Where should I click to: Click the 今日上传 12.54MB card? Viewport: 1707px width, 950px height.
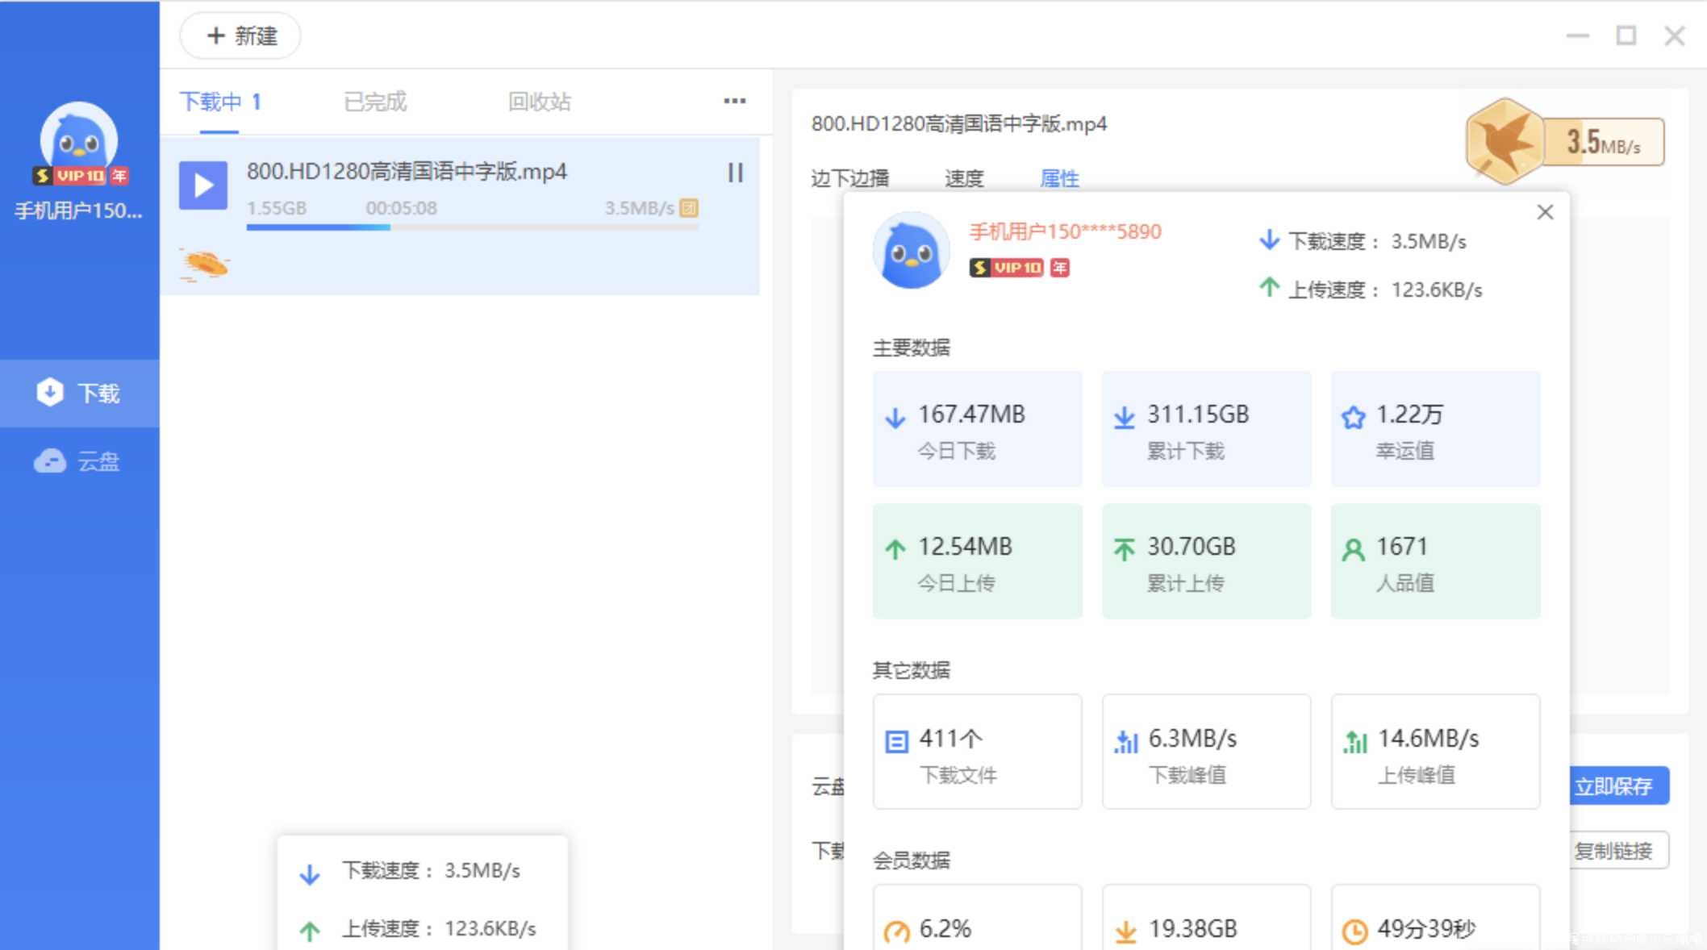click(x=977, y=561)
